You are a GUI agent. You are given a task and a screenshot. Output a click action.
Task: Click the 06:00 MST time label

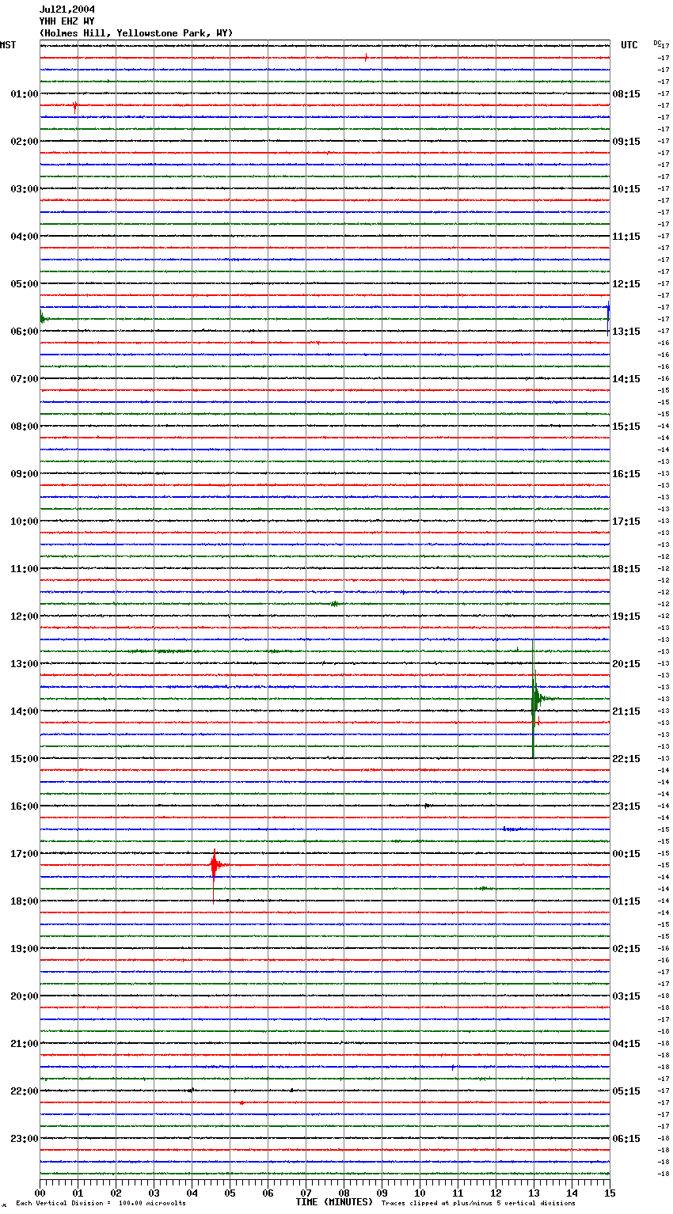point(25,332)
